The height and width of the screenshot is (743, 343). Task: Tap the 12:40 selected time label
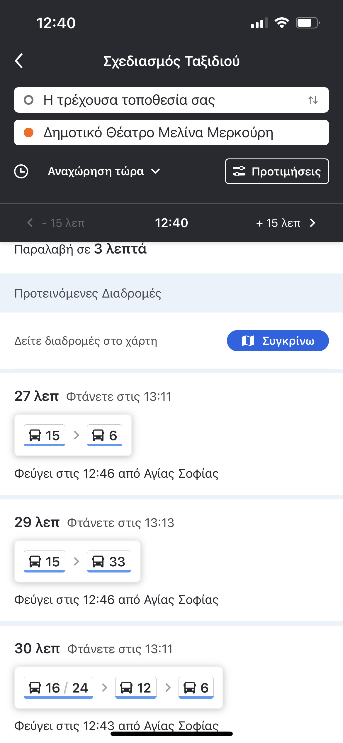click(171, 223)
